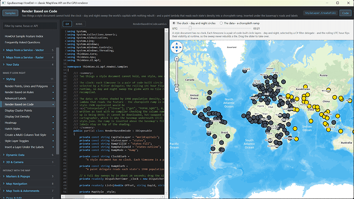Pan the map south with down arrow

(x=177, y=51)
